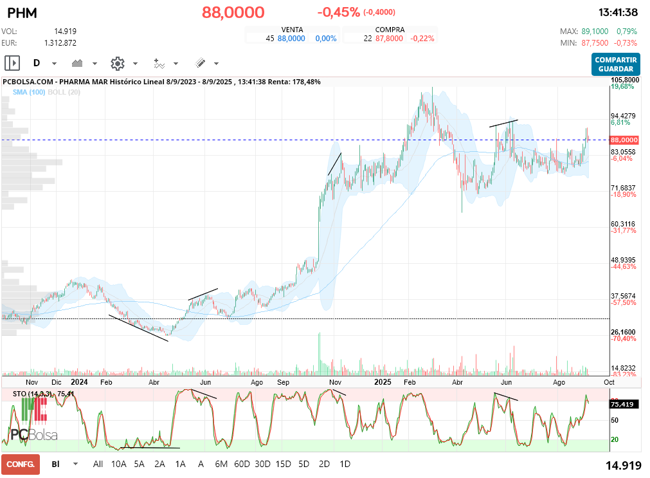
Task: Expand the settings gear dropdown arrow
Action: tap(135, 64)
